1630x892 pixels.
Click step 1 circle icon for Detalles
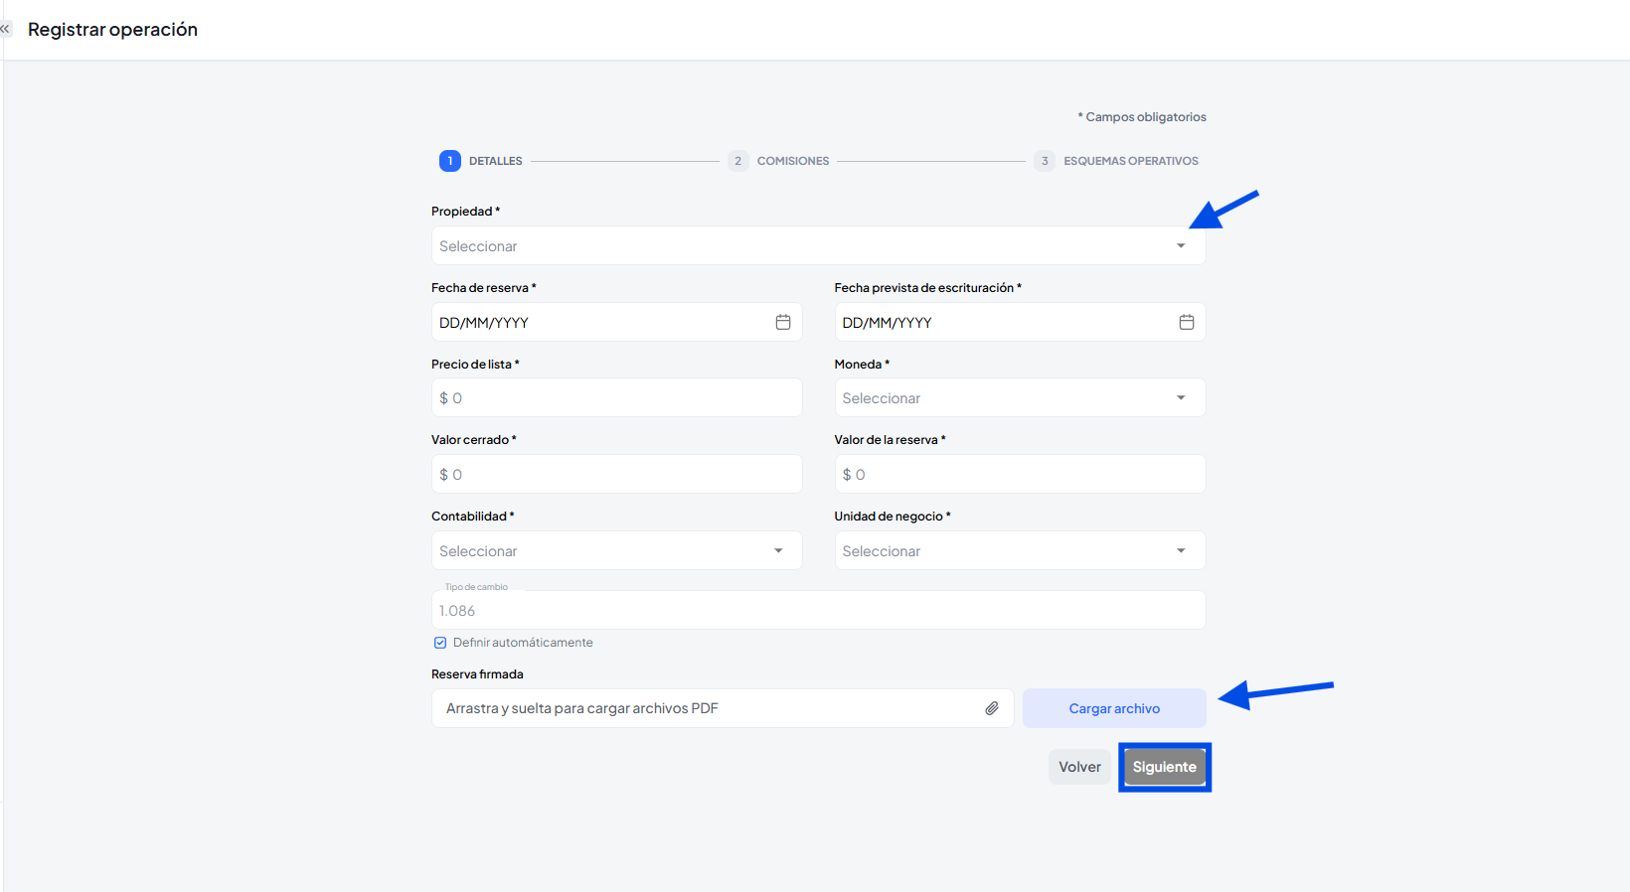coord(449,161)
